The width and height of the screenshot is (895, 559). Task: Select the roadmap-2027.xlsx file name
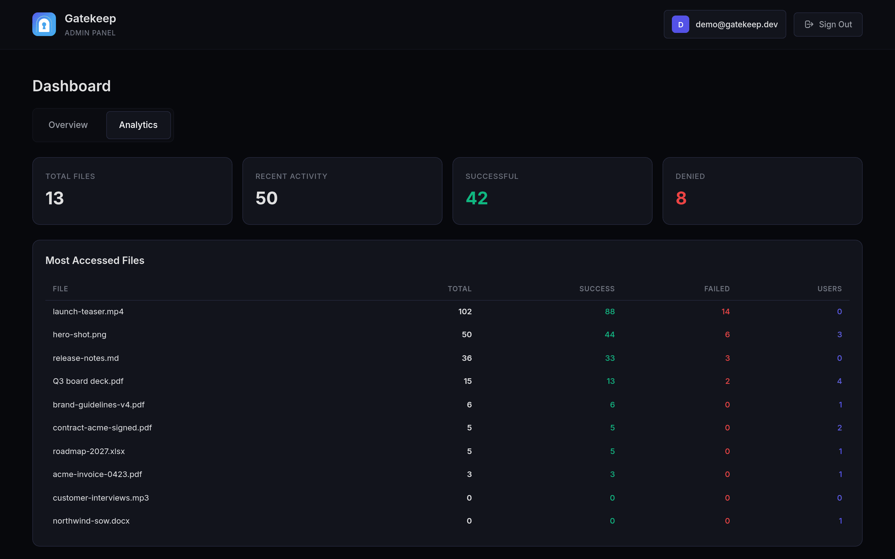(89, 452)
